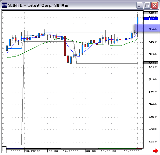Click the white session bar on time axis
160x155 pixels.
pos(80,149)
